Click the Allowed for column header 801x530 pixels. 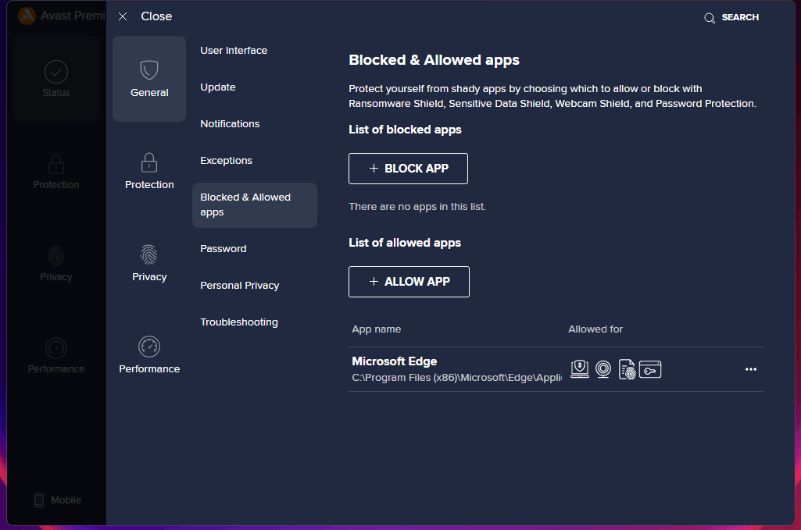click(595, 329)
